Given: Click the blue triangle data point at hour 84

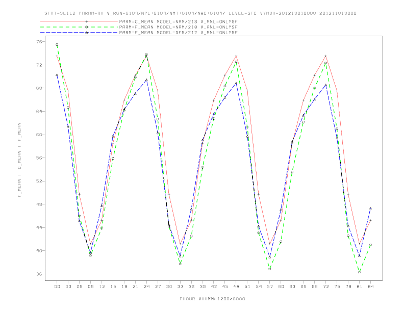Looking at the screenshot, I should tap(370, 208).
